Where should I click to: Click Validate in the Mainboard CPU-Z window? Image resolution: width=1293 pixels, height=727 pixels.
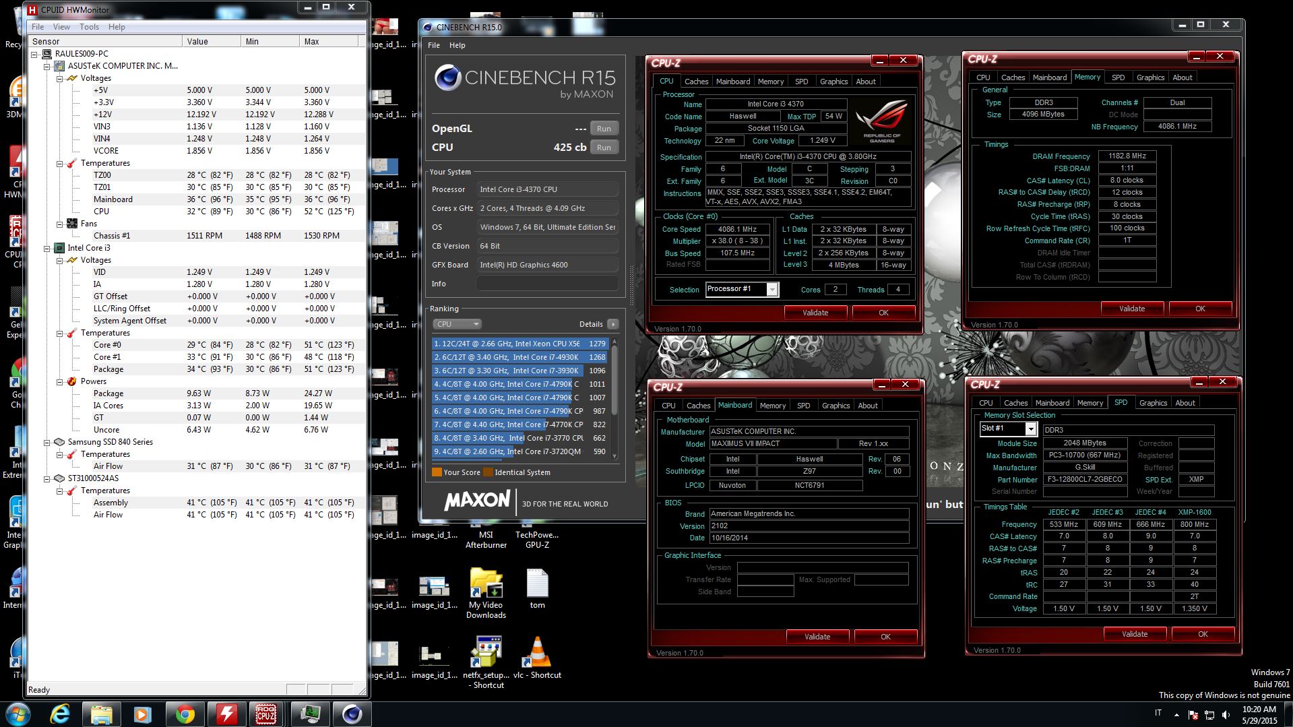click(817, 637)
